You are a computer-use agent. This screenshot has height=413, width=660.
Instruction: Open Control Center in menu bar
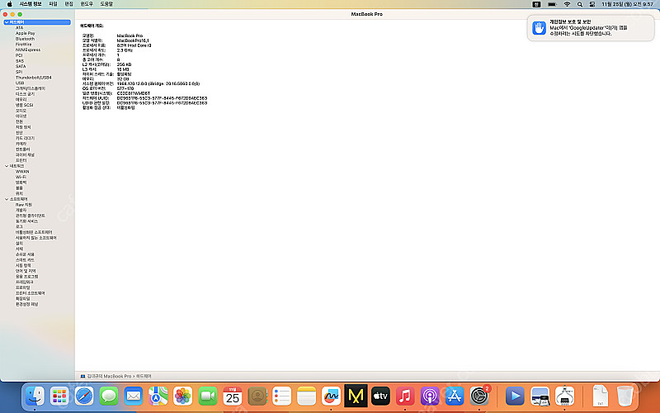[x=592, y=4]
